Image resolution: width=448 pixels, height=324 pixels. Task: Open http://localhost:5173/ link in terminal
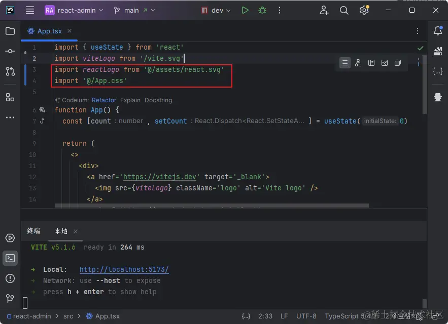click(x=124, y=269)
